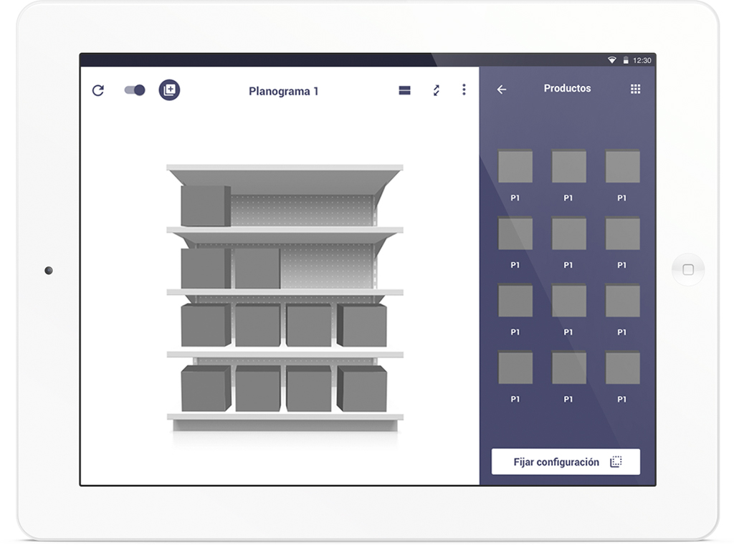Click the box on the top shelf
This screenshot has width=734, height=545.
point(205,206)
